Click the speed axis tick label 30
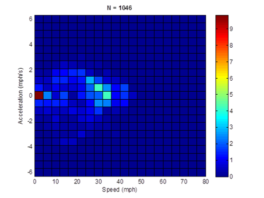The width and height of the screenshot is (264, 198). tap(98, 181)
